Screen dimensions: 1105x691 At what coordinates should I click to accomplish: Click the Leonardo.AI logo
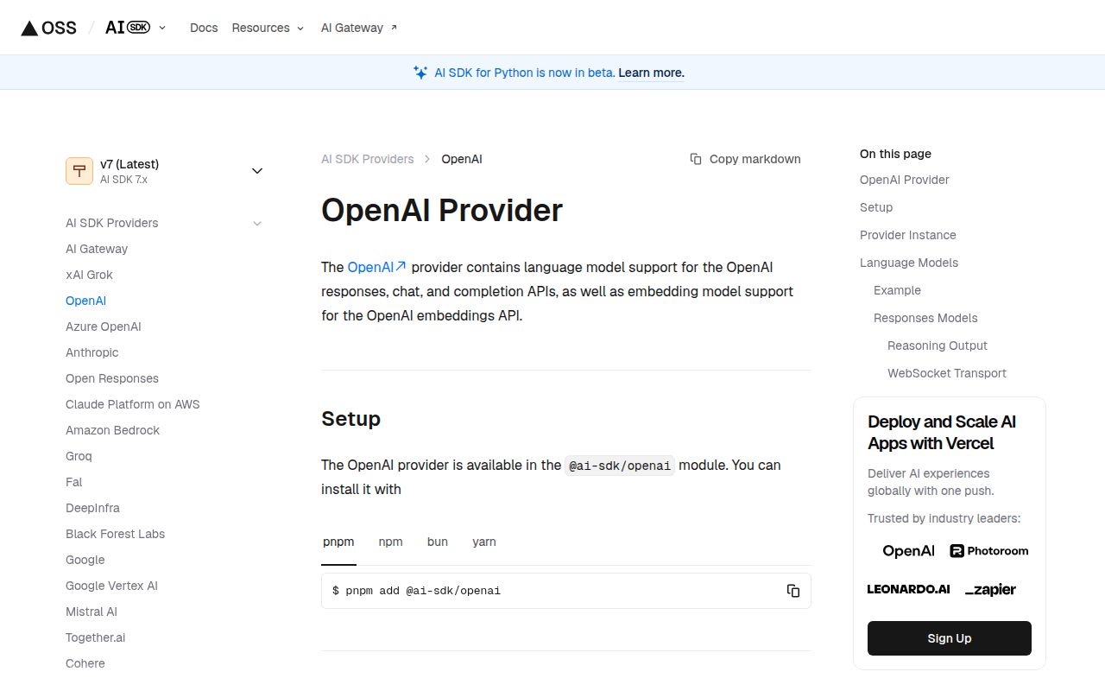[908, 589]
